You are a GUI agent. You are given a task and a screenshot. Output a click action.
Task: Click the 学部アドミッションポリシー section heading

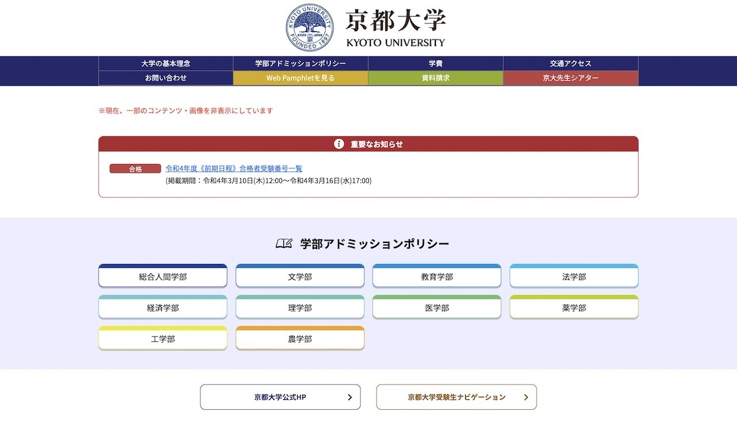[375, 243]
